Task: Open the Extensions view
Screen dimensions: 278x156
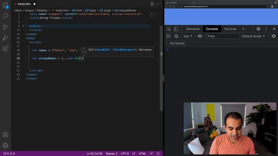Action: (x=6, y=49)
